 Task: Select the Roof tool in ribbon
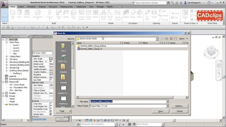click(59, 14)
